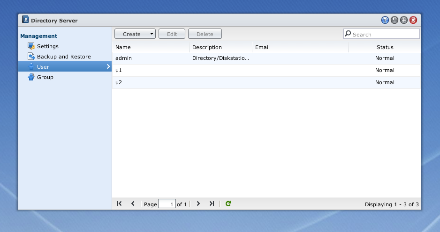Image resolution: width=440 pixels, height=232 pixels.
Task: Sort by the Name column header
Action: [x=151, y=47]
